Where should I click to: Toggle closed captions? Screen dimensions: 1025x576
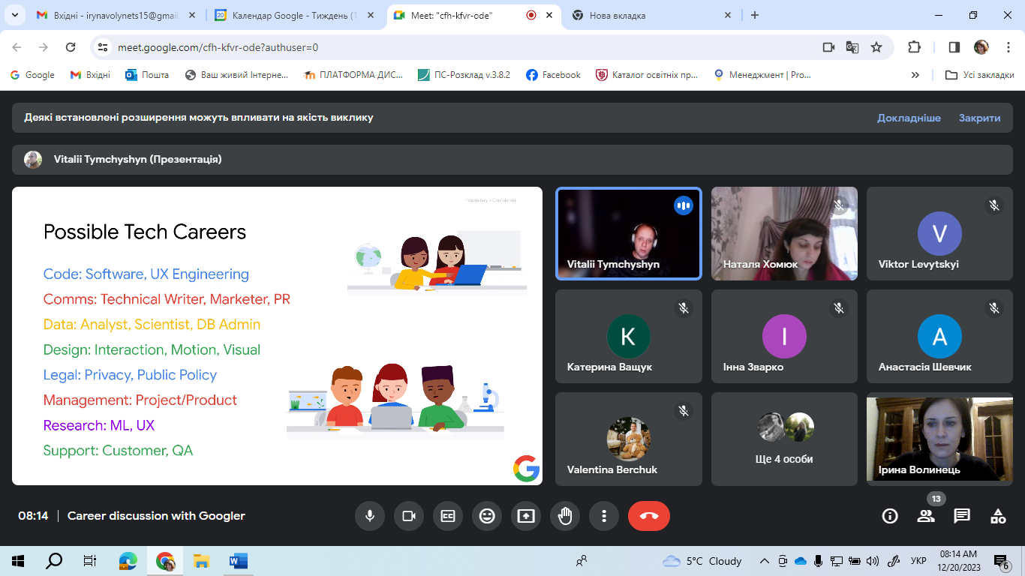point(448,516)
